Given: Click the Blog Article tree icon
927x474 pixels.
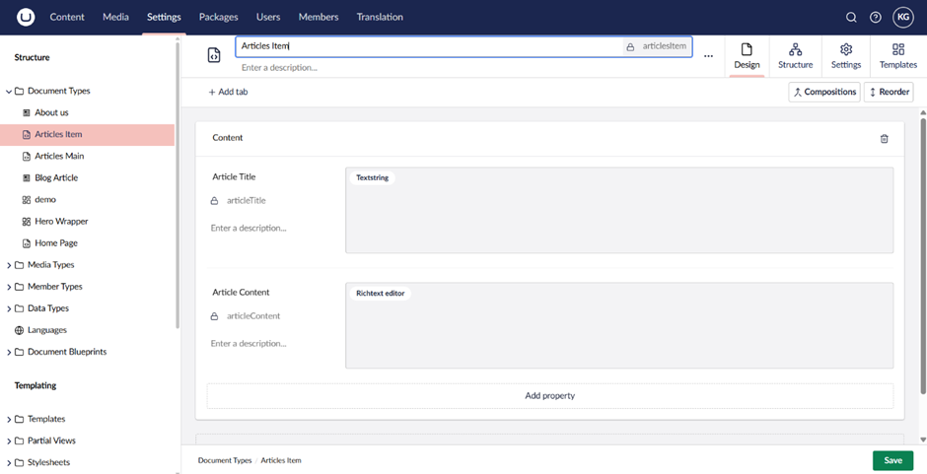Looking at the screenshot, I should (x=26, y=178).
